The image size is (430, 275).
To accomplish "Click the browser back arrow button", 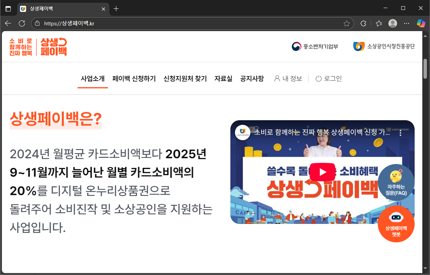I will pyautogui.click(x=8, y=23).
